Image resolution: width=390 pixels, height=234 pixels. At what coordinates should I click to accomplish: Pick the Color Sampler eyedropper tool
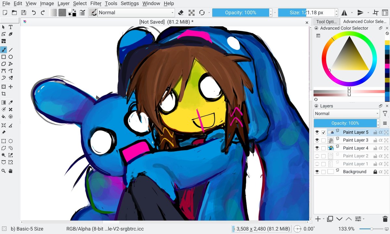tap(11, 102)
